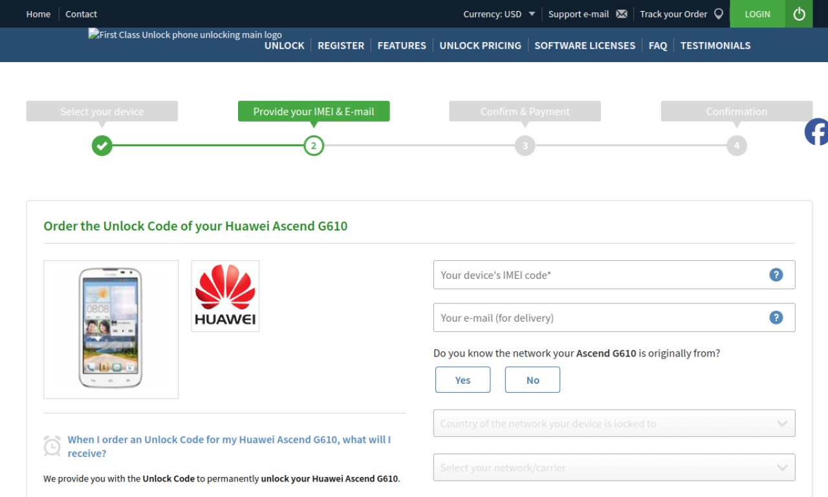The width and height of the screenshot is (828, 497).
Task: Click the Support e-mail link text
Action: tap(578, 14)
